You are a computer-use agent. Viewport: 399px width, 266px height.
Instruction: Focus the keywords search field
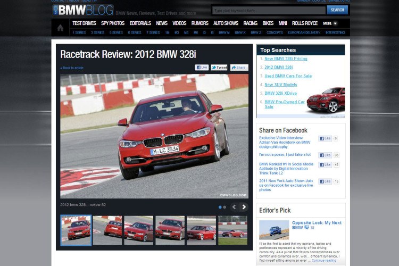click(269, 11)
